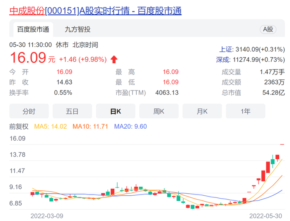Click the MA20 moving average label

pos(130,126)
